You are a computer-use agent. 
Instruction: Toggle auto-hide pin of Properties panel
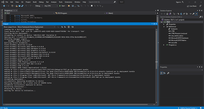click(x=200, y=67)
